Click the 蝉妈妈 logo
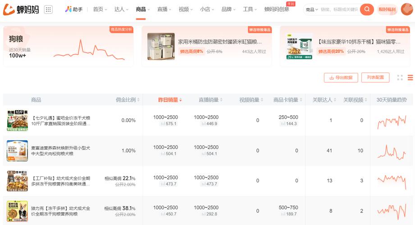This screenshot has width=415, height=225. [x=21, y=9]
